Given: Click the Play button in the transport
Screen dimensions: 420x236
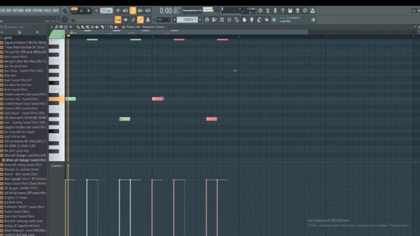Looking at the screenshot, I should 81,10.
